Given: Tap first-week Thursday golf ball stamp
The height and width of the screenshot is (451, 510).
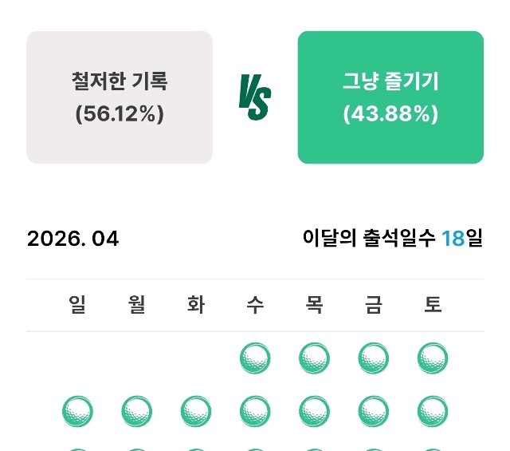Looking at the screenshot, I should [x=314, y=359].
